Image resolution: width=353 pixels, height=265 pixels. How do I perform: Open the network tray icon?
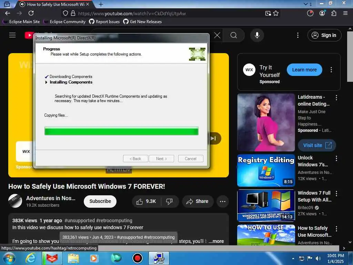[302, 258]
